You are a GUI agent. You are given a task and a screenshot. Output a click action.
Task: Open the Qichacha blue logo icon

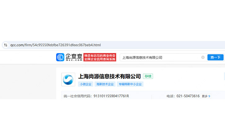pyautogui.click(x=60, y=57)
